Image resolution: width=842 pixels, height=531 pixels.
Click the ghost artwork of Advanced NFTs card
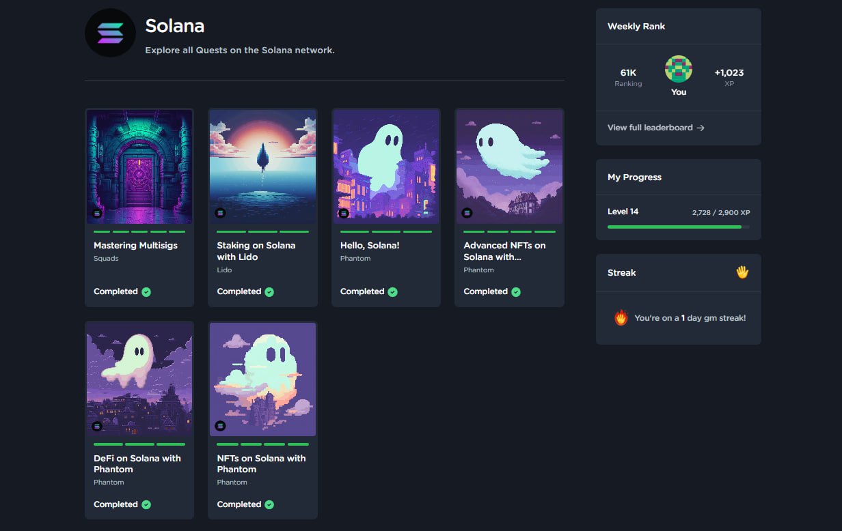click(509, 167)
